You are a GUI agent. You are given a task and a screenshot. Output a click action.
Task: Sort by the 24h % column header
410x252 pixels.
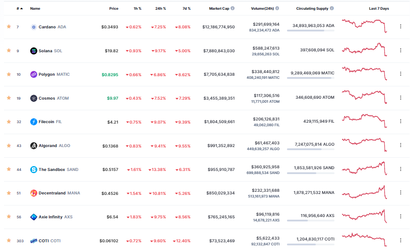(160, 8)
